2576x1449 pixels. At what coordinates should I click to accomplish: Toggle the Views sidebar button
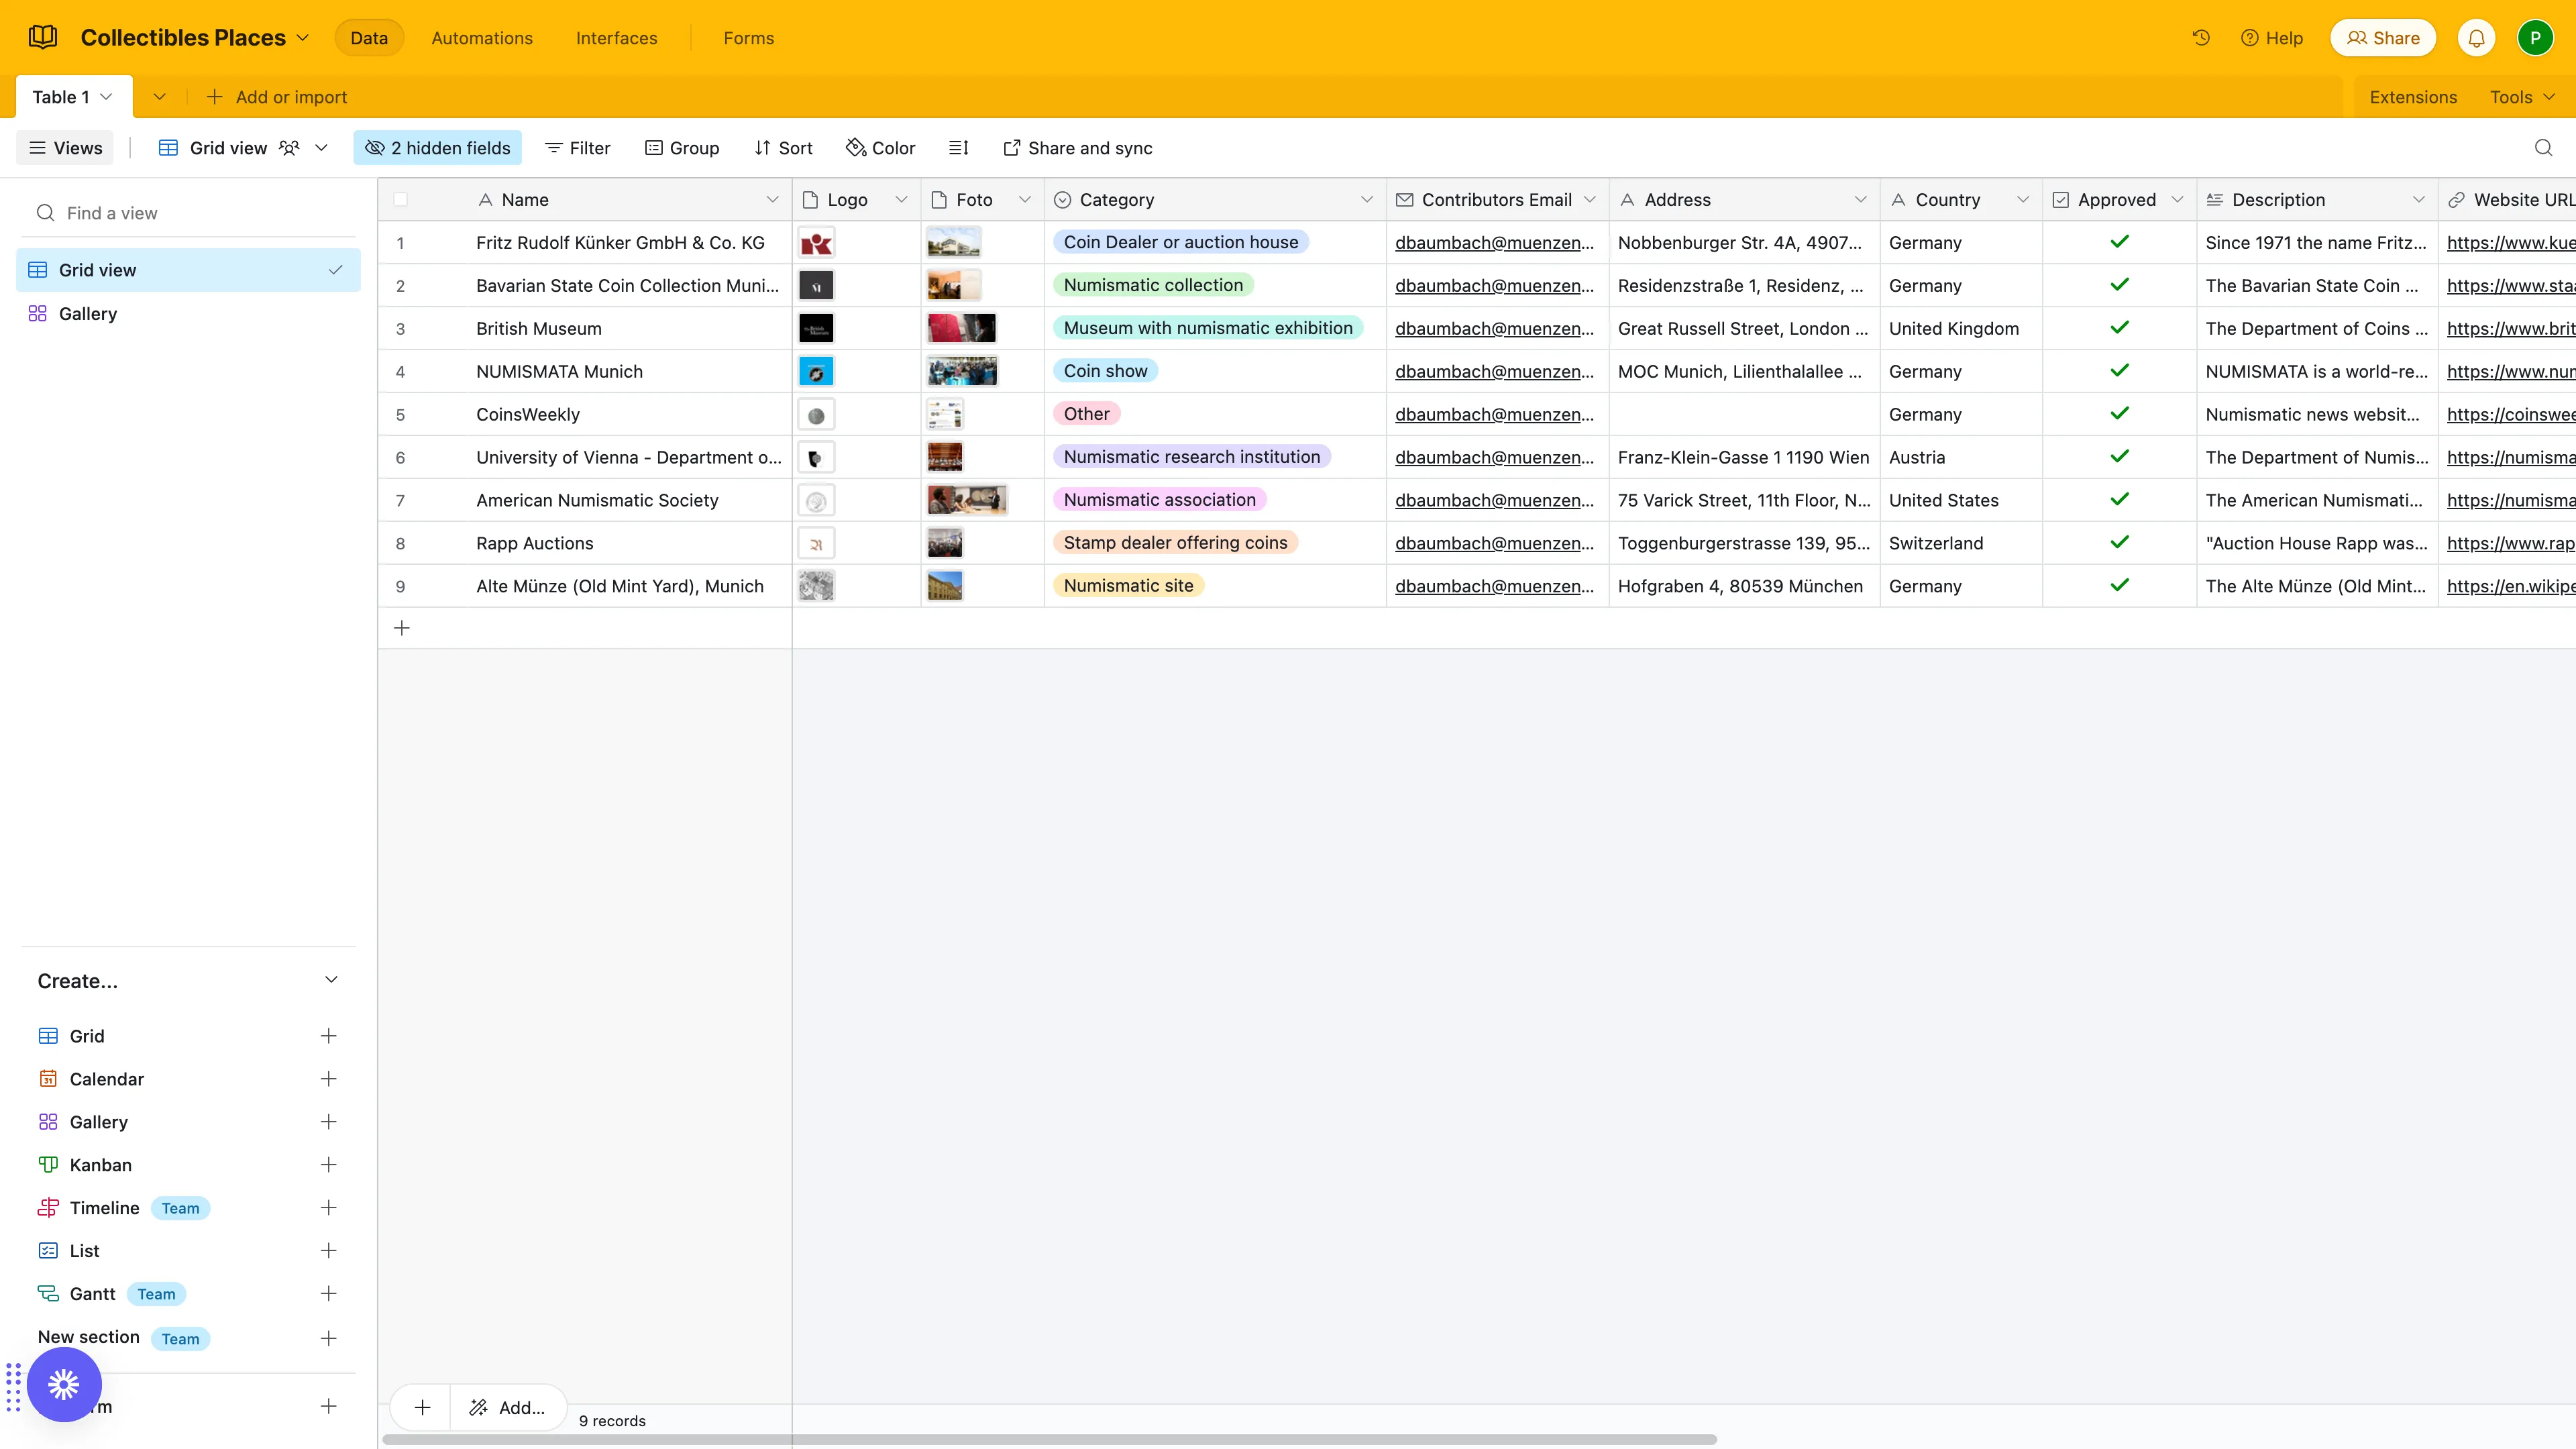click(65, 148)
